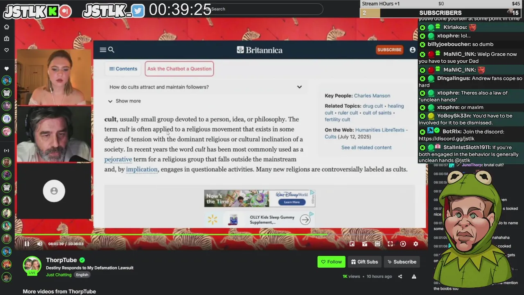
Task: Open the Following heart outline icon in sidebar
Action: click(x=7, y=50)
